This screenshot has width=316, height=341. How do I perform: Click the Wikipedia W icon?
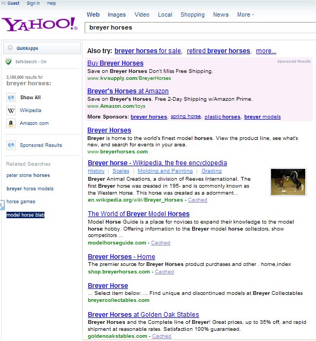(11, 110)
